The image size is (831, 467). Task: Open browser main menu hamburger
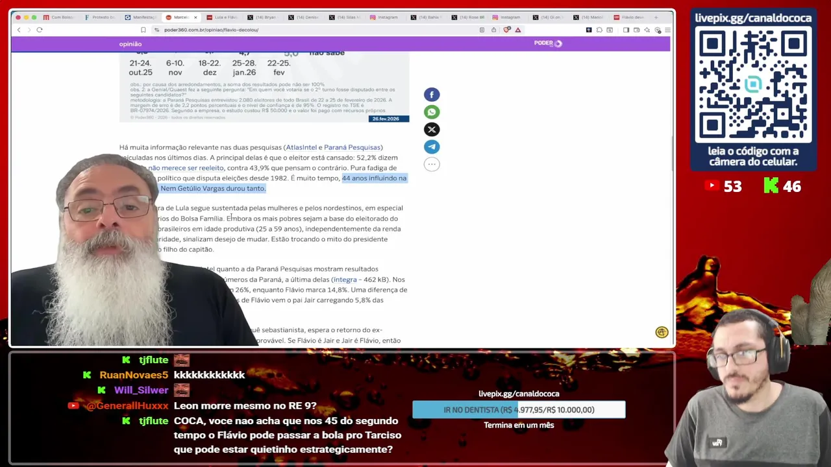[x=667, y=30]
